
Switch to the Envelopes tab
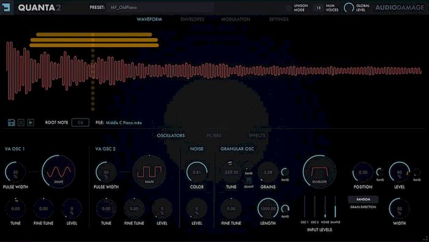pos(192,19)
